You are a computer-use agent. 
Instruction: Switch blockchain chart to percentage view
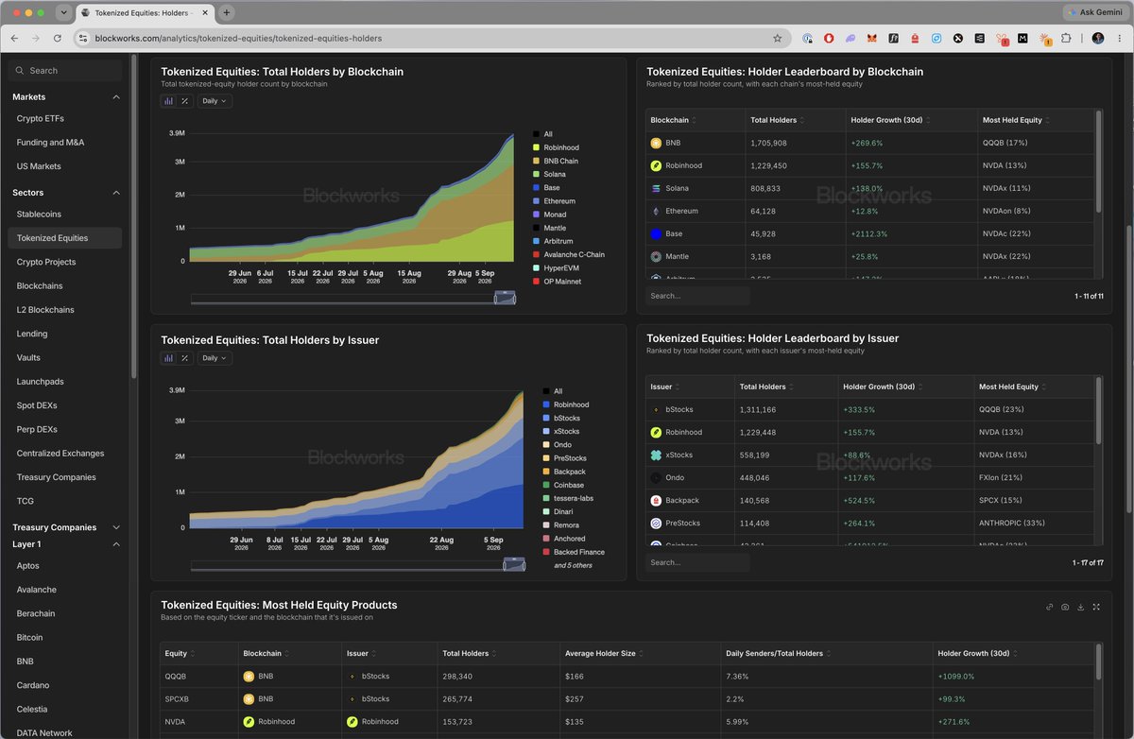click(x=185, y=101)
